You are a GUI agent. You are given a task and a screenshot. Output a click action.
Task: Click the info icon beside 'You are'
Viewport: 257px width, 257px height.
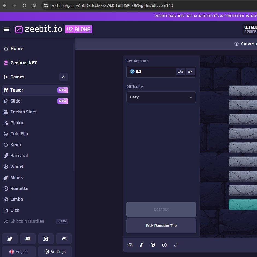(x=236, y=44)
